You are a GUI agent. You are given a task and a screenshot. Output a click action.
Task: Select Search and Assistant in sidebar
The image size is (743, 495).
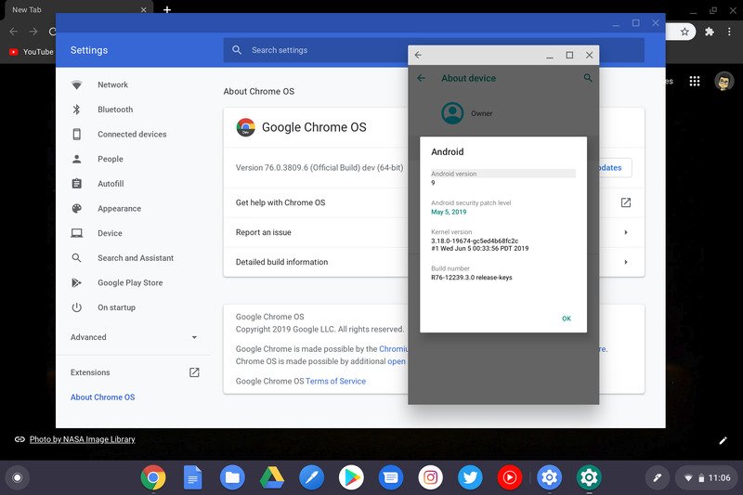click(x=136, y=258)
